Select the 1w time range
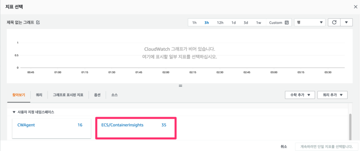Screen dimensions: 360x151 (x=258, y=23)
